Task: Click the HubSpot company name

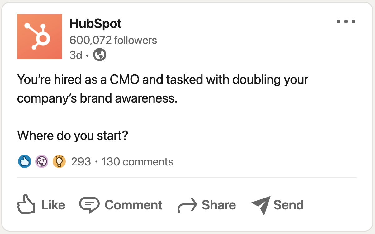Action: [95, 24]
